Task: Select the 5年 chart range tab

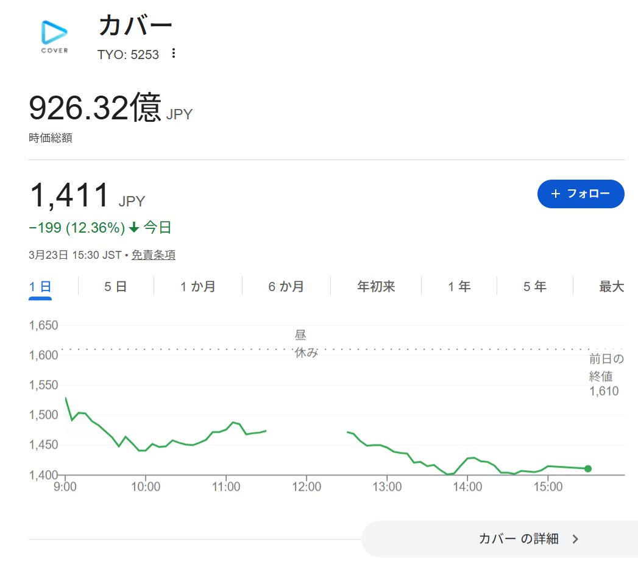Action: 534,286
